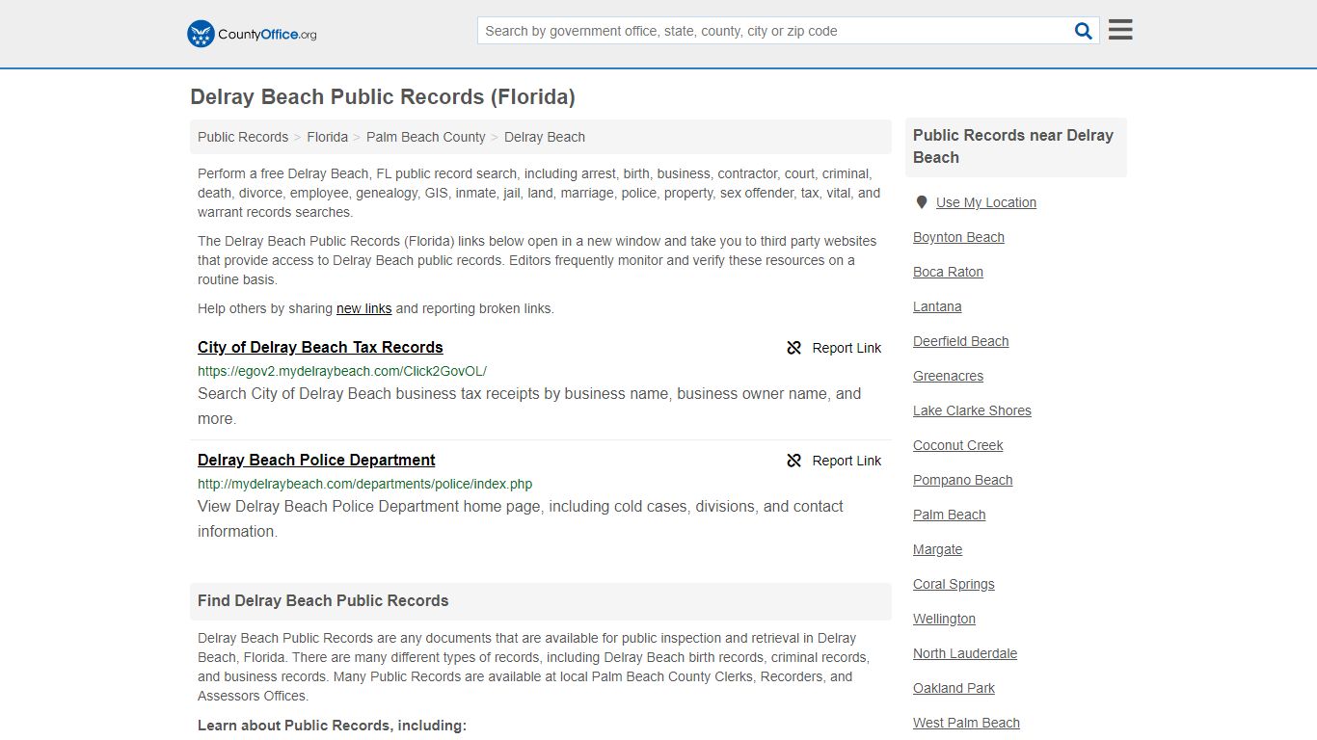The height and width of the screenshot is (740, 1317).
Task: Open City of Delray Beach Tax Records
Action: [320, 347]
